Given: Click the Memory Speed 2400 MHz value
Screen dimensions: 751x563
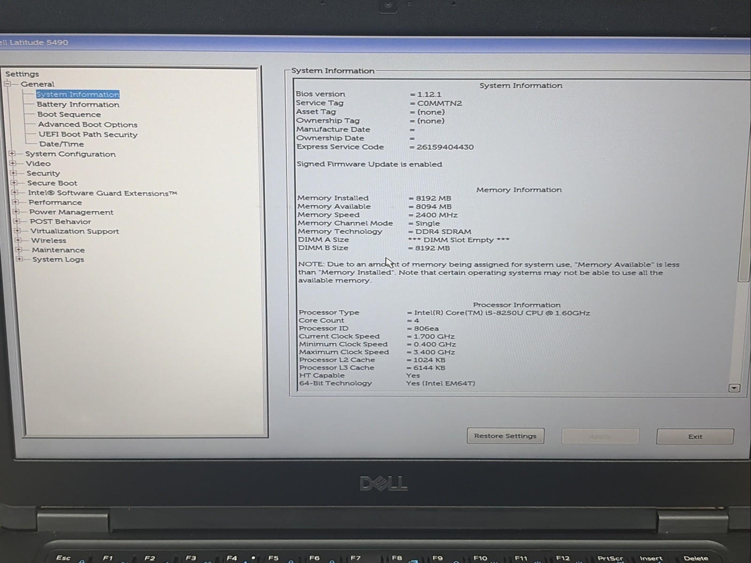Looking at the screenshot, I should coord(436,215).
